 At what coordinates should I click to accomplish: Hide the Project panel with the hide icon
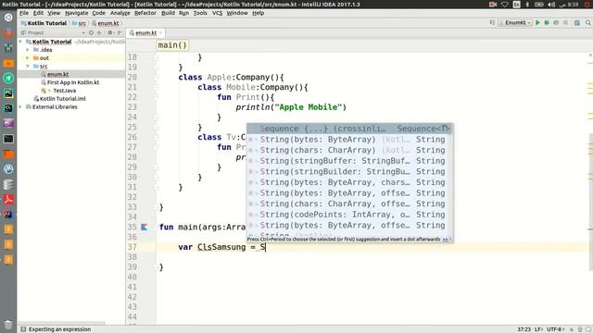(x=120, y=33)
